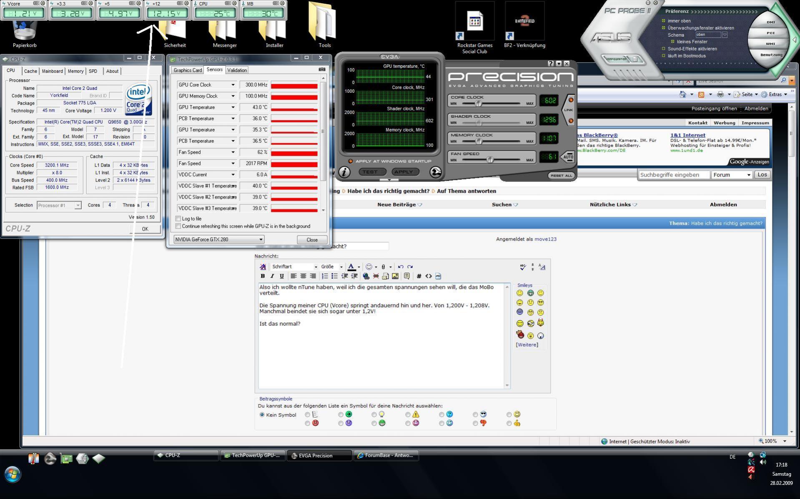The width and height of the screenshot is (800, 499).
Task: Open the Papierkorb recycle bin
Action: coord(25,34)
